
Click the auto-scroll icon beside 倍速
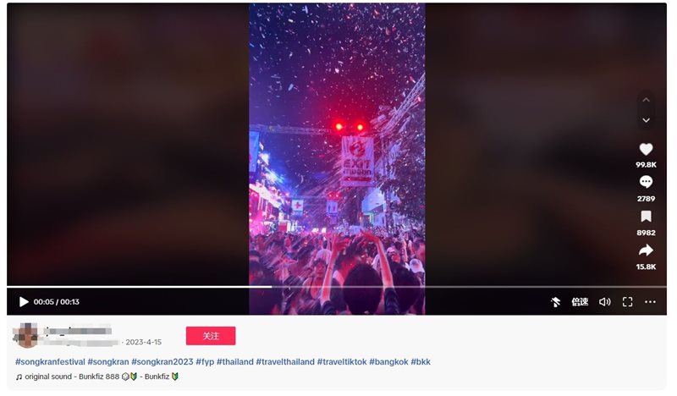[556, 302]
